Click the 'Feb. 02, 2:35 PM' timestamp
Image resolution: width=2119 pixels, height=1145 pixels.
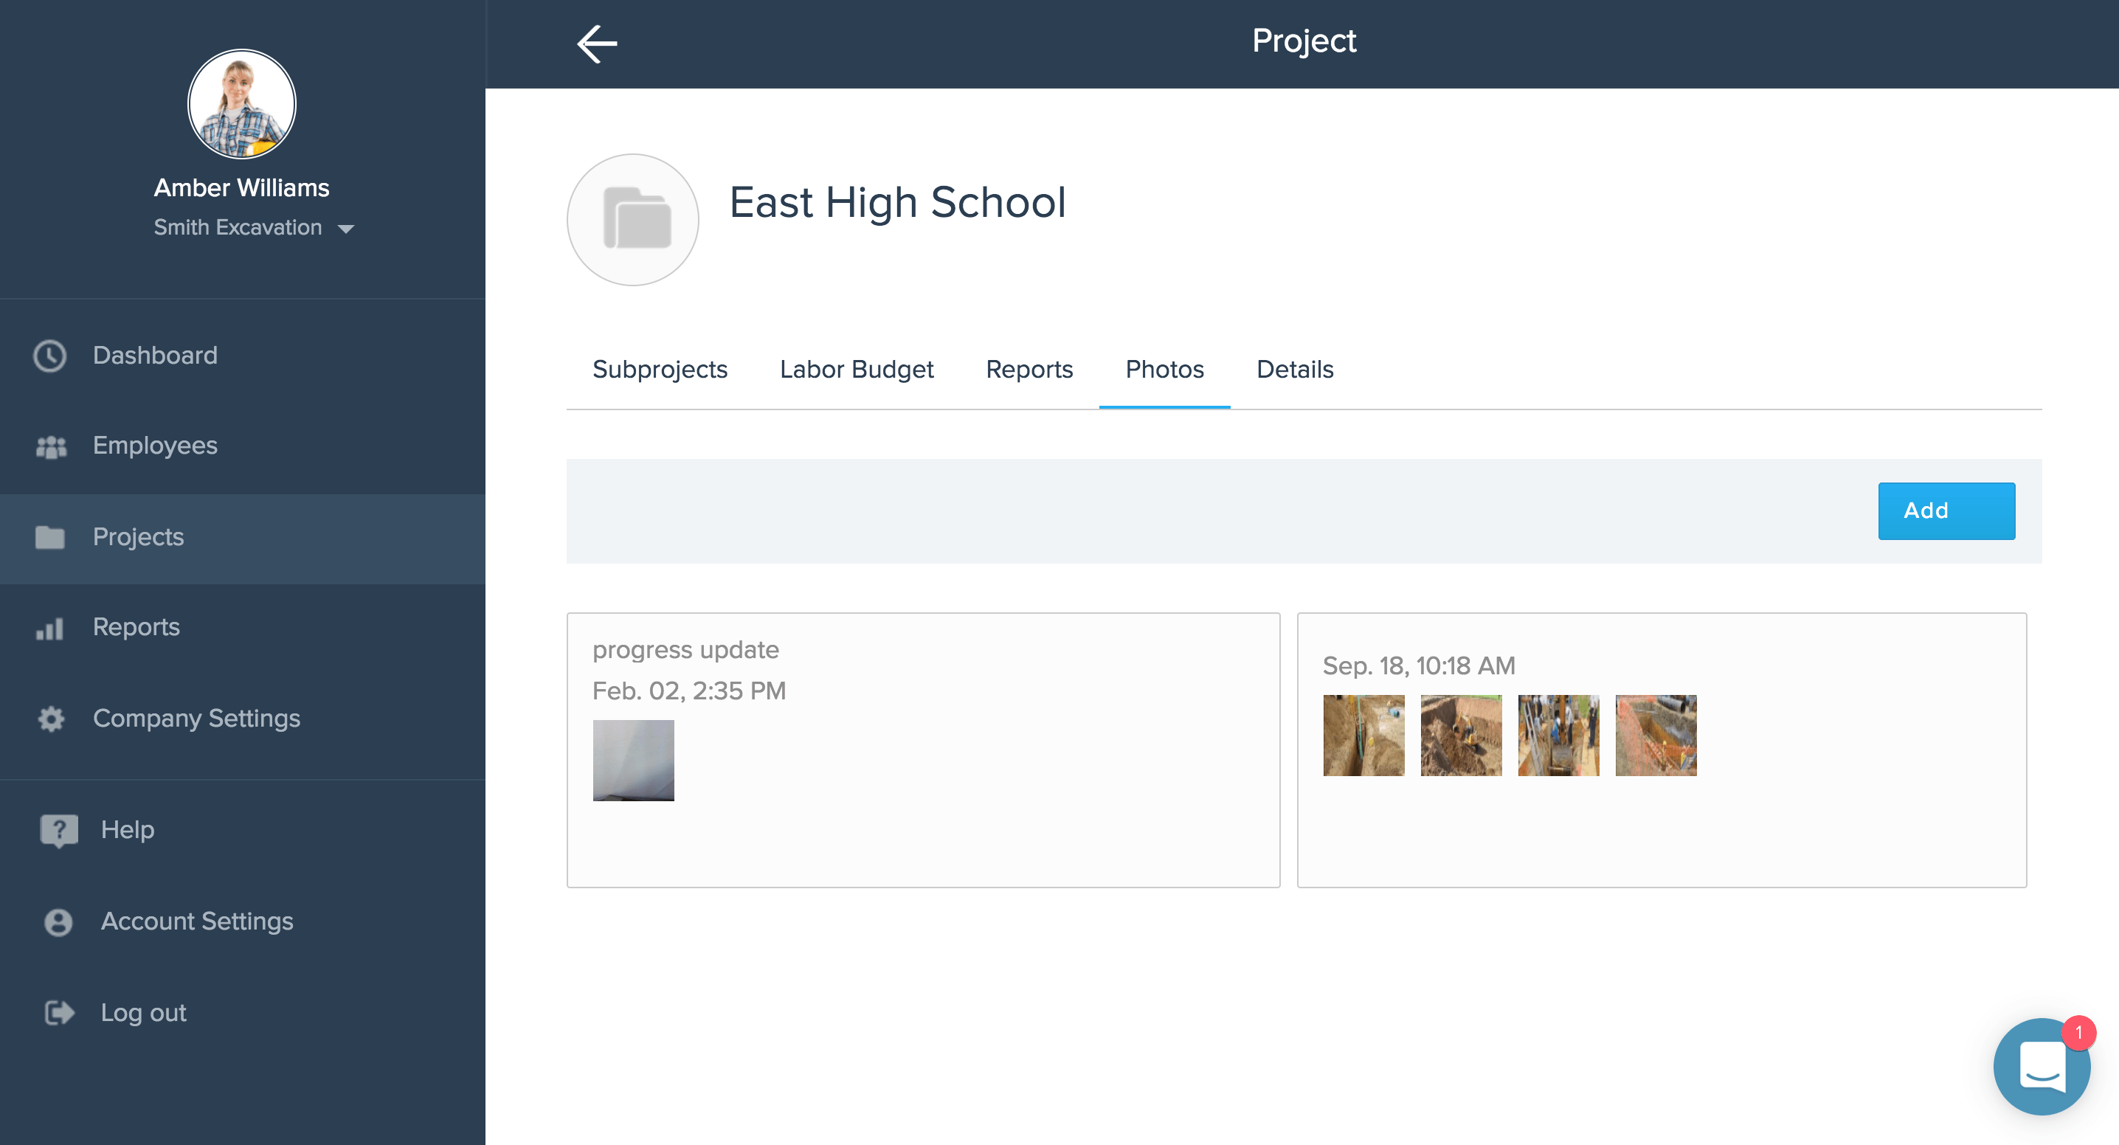689,691
